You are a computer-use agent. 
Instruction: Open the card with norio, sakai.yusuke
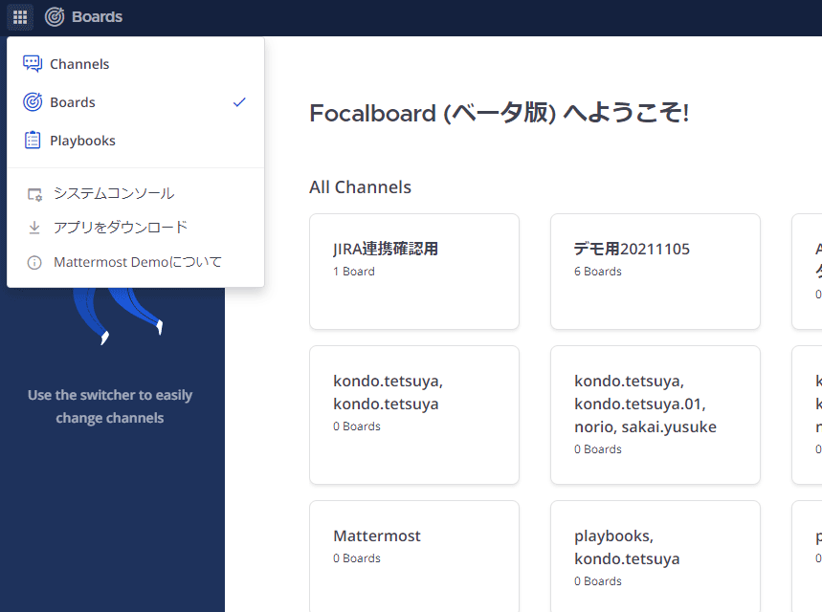coord(655,415)
